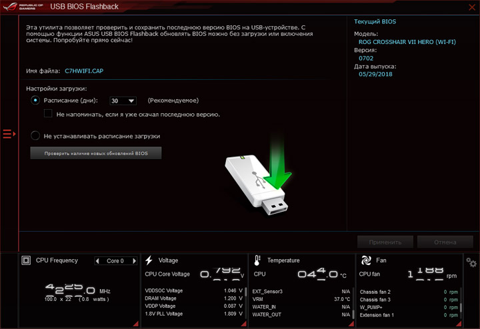This screenshot has height=329, width=480.
Task: Click the CPU Core Voltage reading
Action: coord(222,273)
